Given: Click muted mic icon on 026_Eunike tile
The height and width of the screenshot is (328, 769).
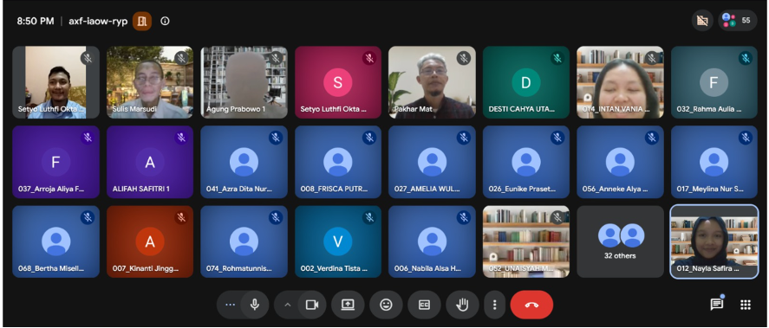Looking at the screenshot, I should coord(557,138).
